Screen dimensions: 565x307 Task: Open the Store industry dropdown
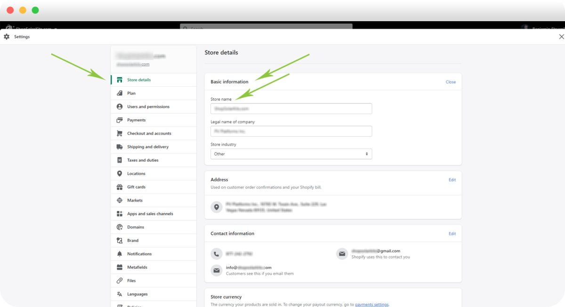291,153
